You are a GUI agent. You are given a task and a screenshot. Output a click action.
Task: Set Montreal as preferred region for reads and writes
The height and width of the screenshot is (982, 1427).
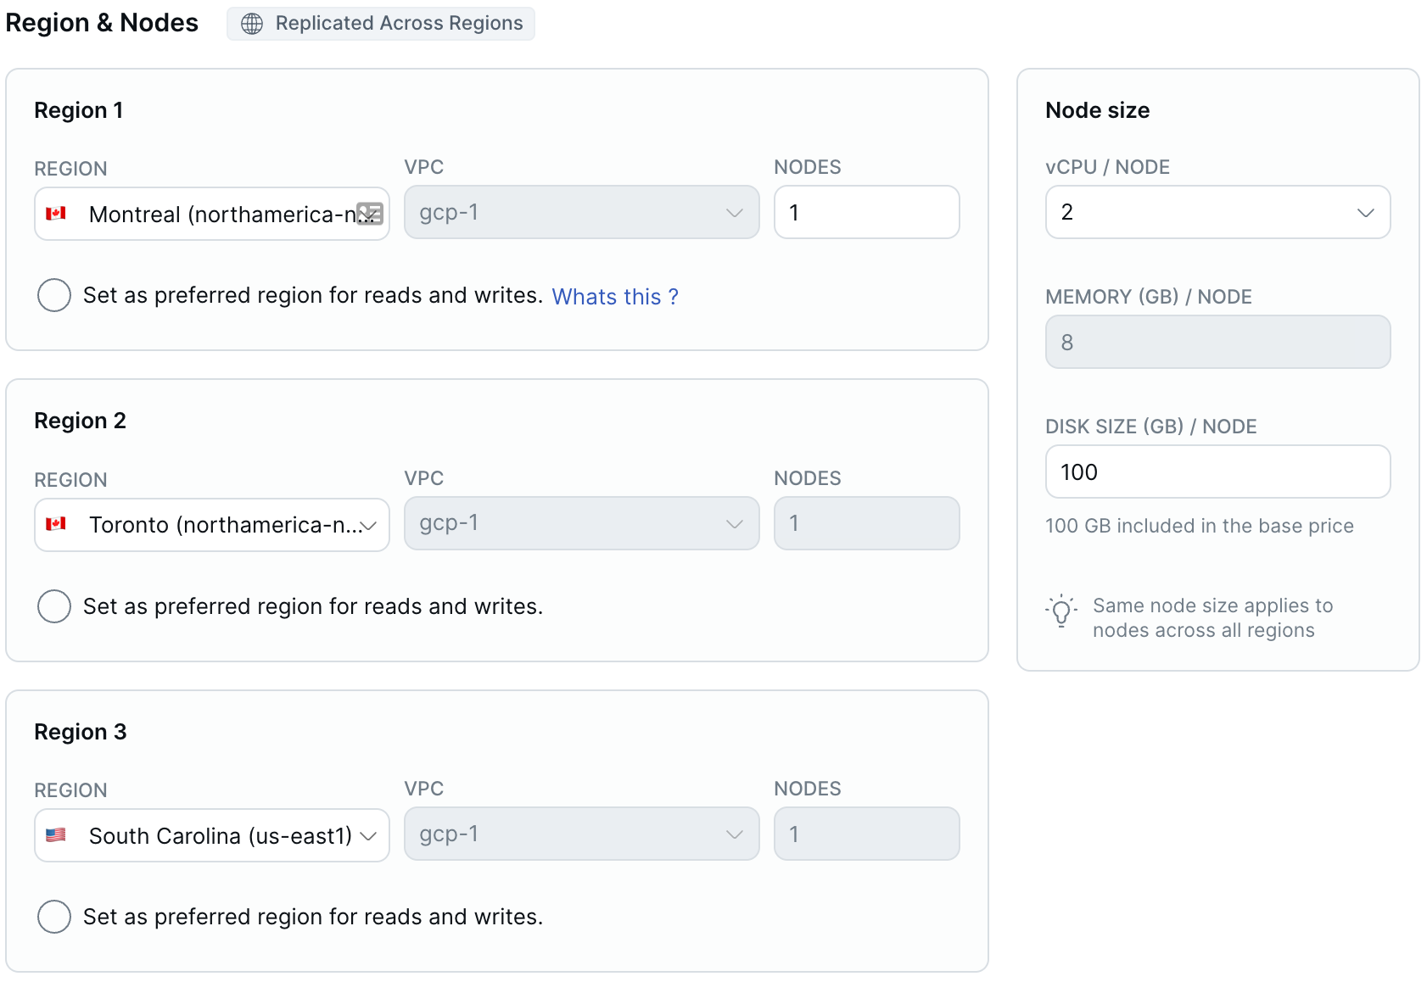(x=53, y=295)
